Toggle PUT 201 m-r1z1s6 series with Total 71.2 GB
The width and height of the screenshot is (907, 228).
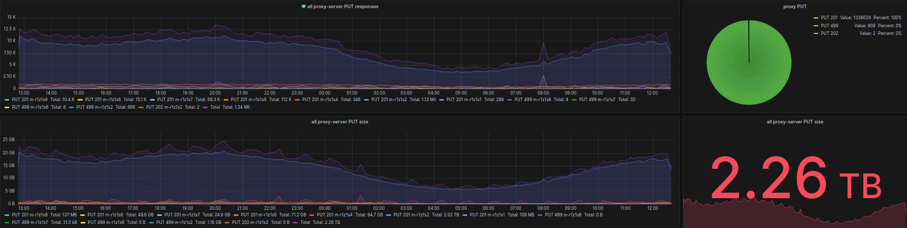coord(259,215)
